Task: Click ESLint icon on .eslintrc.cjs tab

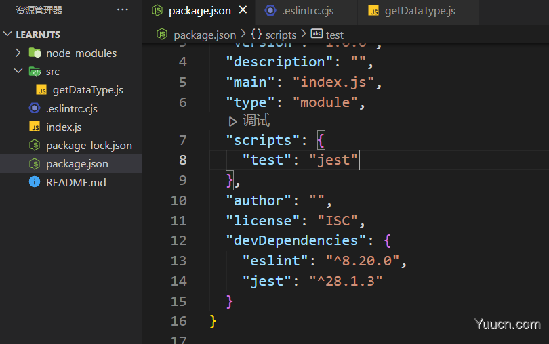Action: pos(270,11)
